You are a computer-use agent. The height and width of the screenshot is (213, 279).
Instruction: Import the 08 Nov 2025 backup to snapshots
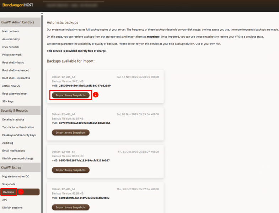[71, 133]
